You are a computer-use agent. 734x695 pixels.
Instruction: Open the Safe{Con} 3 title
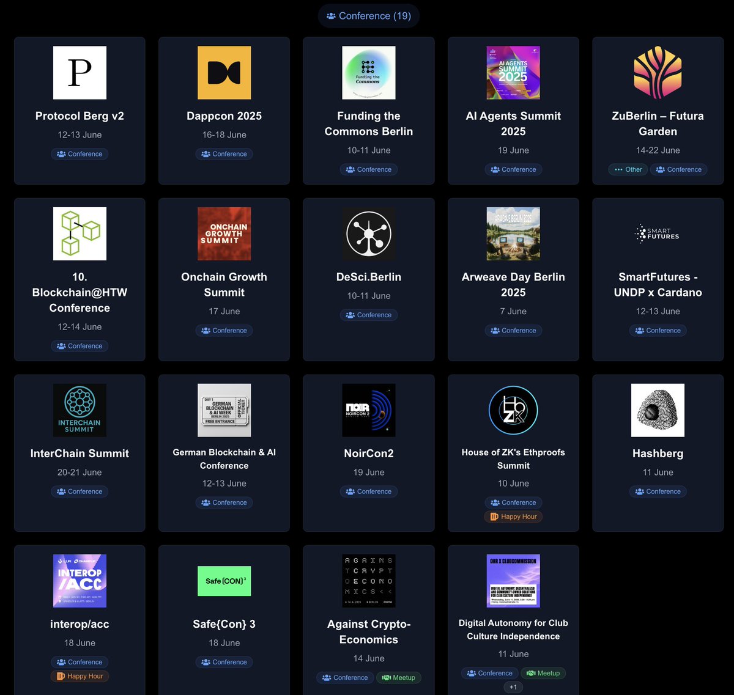coord(224,624)
